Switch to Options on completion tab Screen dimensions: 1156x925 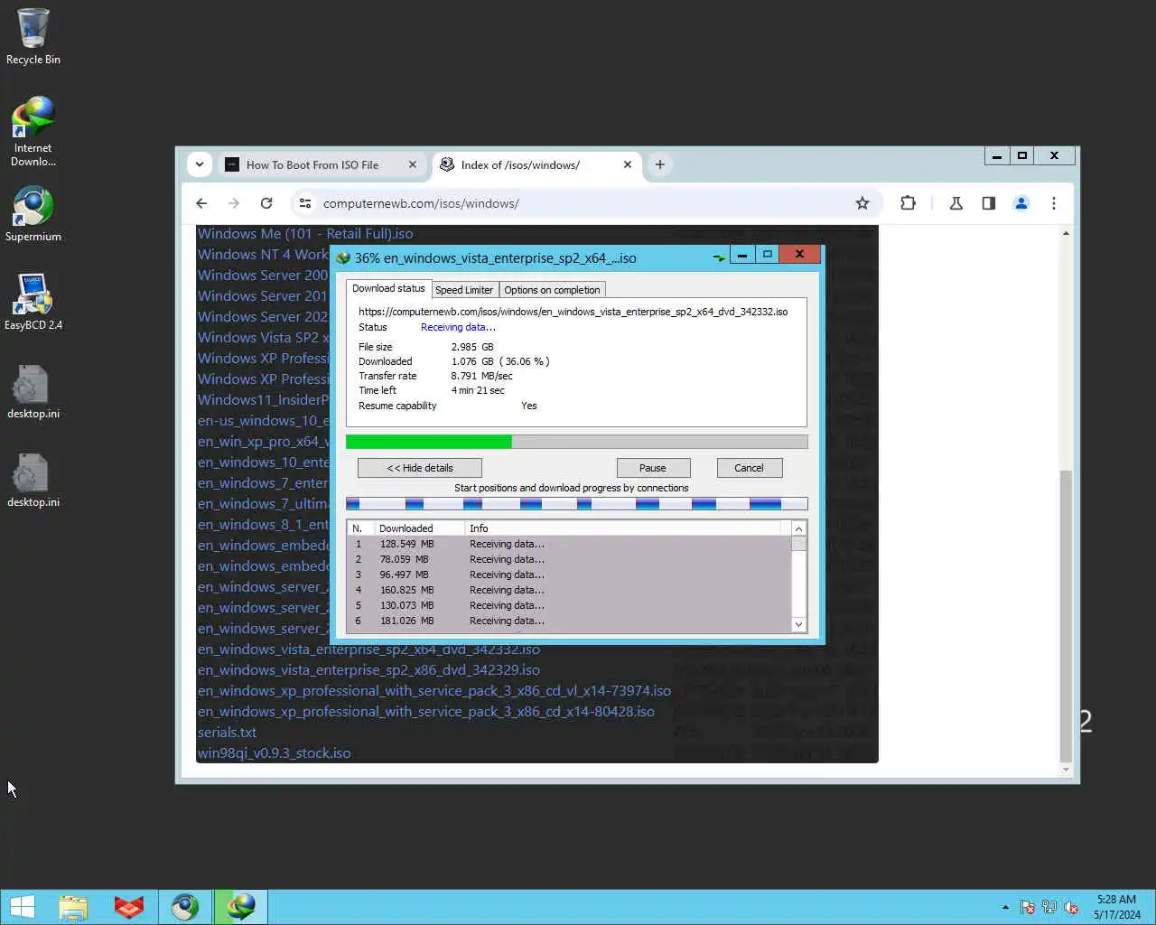(x=552, y=290)
